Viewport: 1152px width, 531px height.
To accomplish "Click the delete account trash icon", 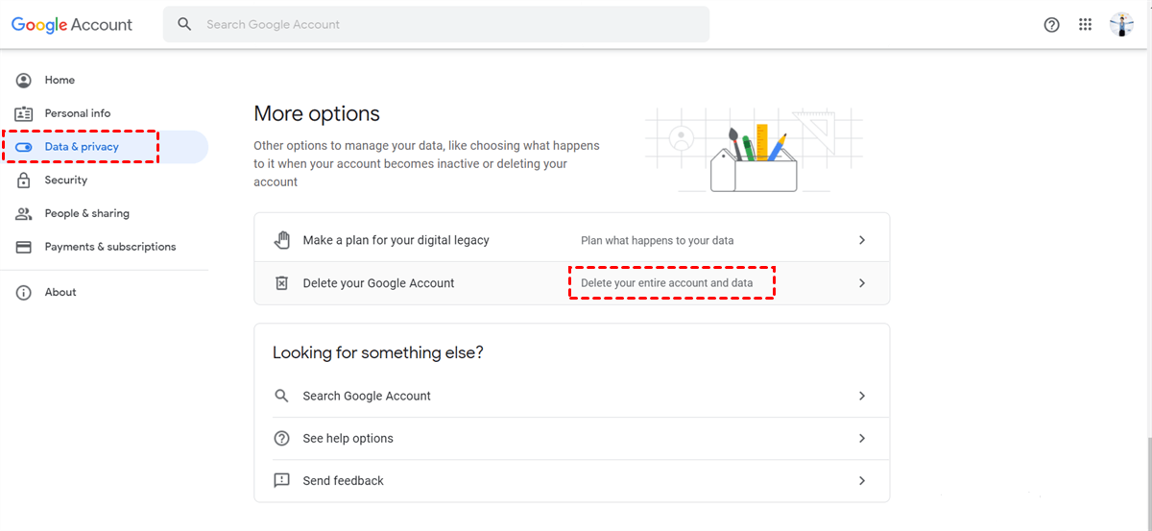I will click(281, 283).
